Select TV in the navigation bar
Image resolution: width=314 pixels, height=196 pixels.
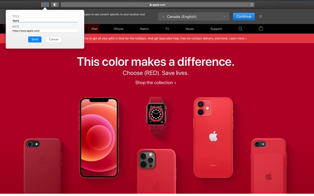click(x=167, y=29)
